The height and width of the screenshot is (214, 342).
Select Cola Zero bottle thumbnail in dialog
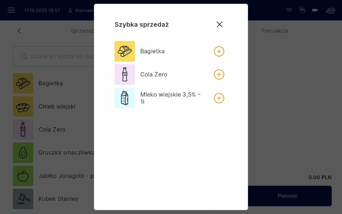click(x=125, y=75)
